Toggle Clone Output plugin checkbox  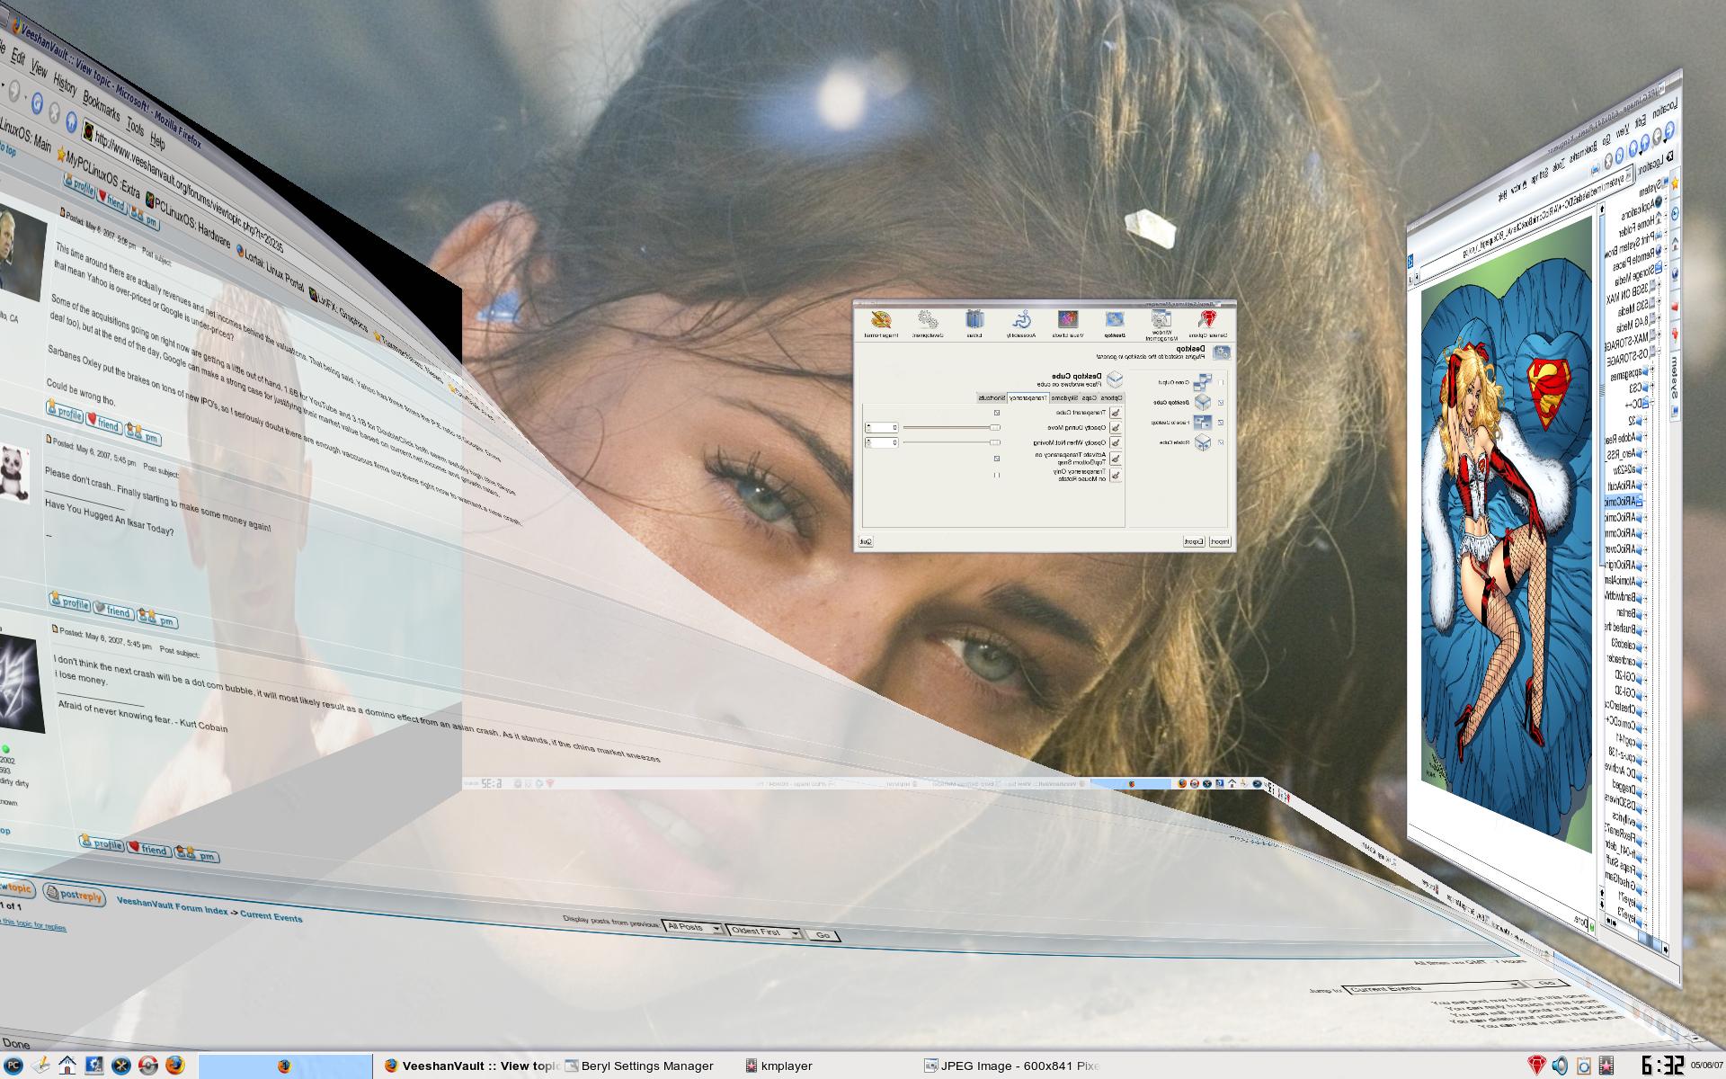tap(1222, 382)
